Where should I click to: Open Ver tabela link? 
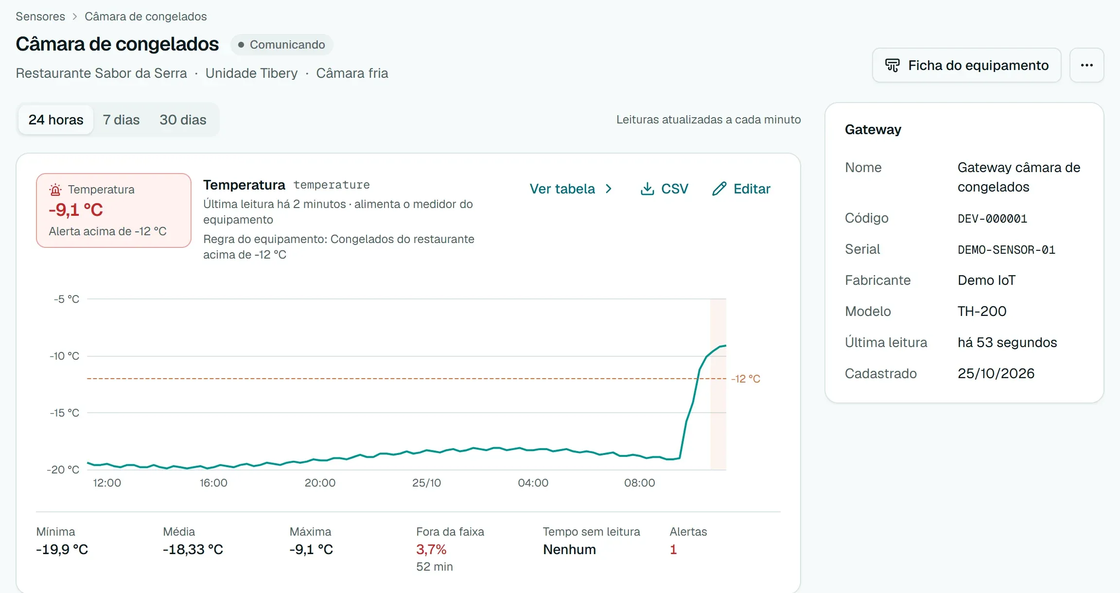point(571,189)
